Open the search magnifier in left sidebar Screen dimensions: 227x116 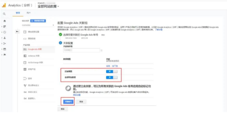pyautogui.click(x=4, y=14)
